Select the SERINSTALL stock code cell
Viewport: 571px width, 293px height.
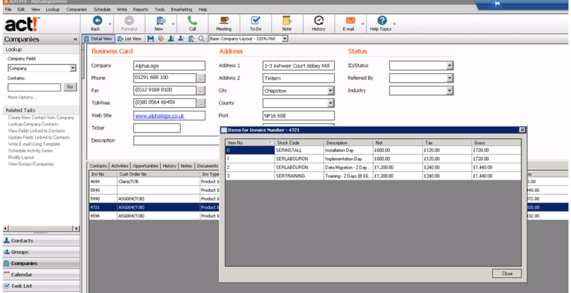click(299, 150)
